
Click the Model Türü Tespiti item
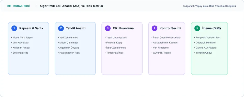pos(22,38)
